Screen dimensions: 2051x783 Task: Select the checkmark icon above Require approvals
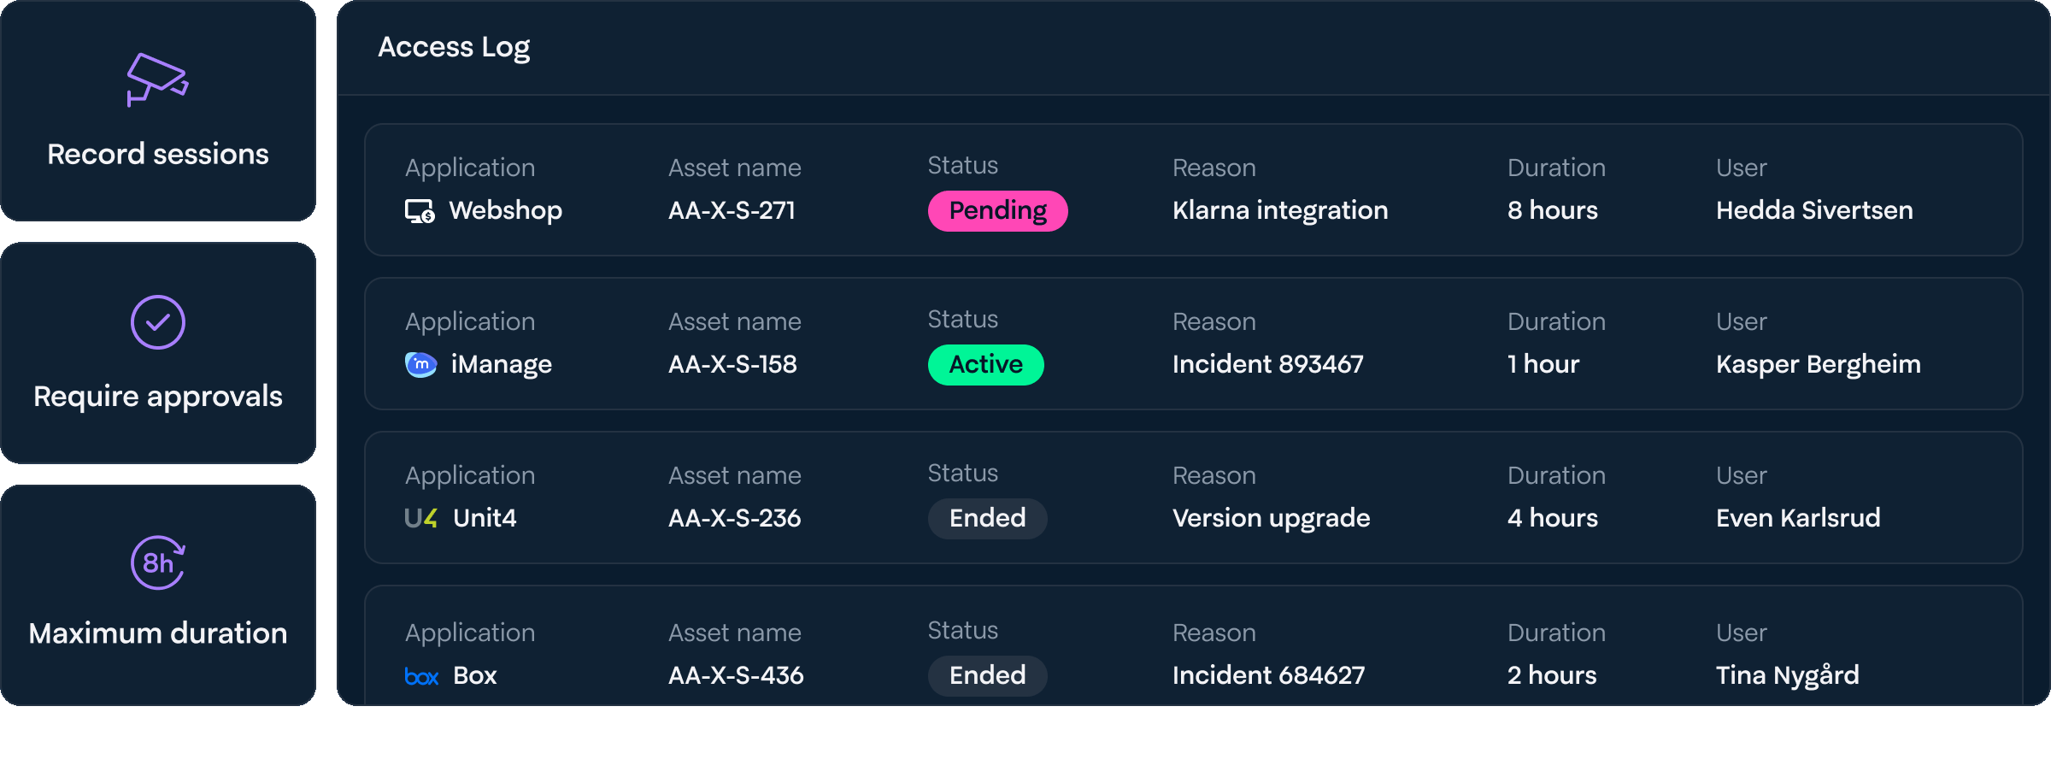[x=157, y=322]
